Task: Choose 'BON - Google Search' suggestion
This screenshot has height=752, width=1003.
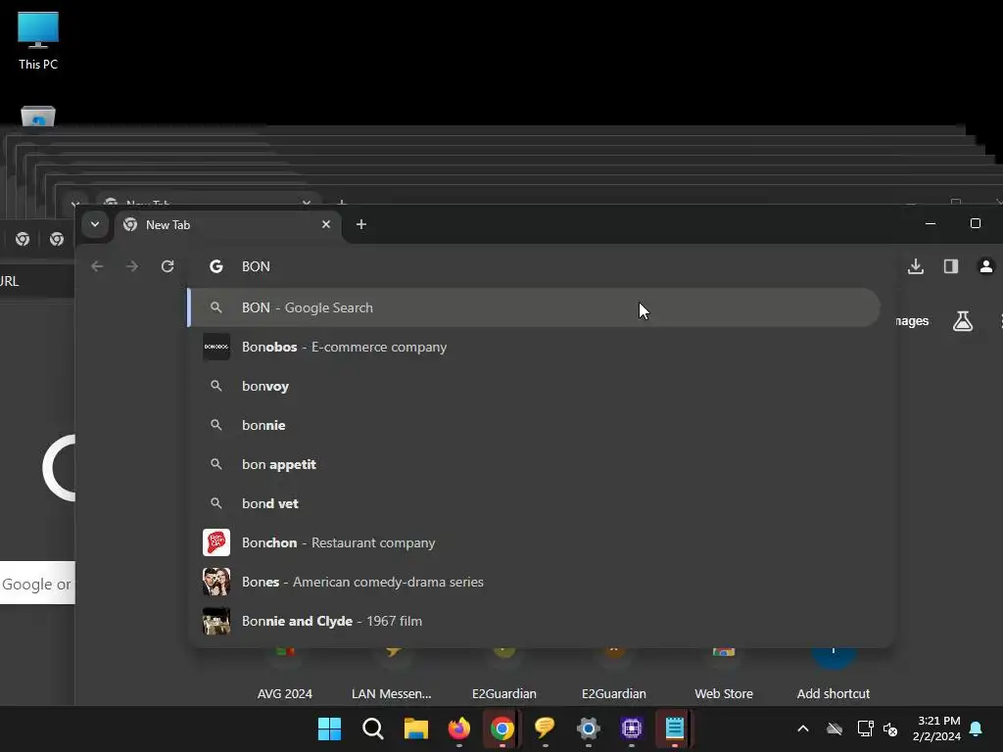Action: click(x=534, y=307)
